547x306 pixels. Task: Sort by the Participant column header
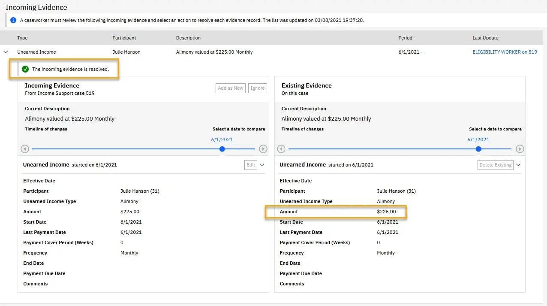pos(124,38)
